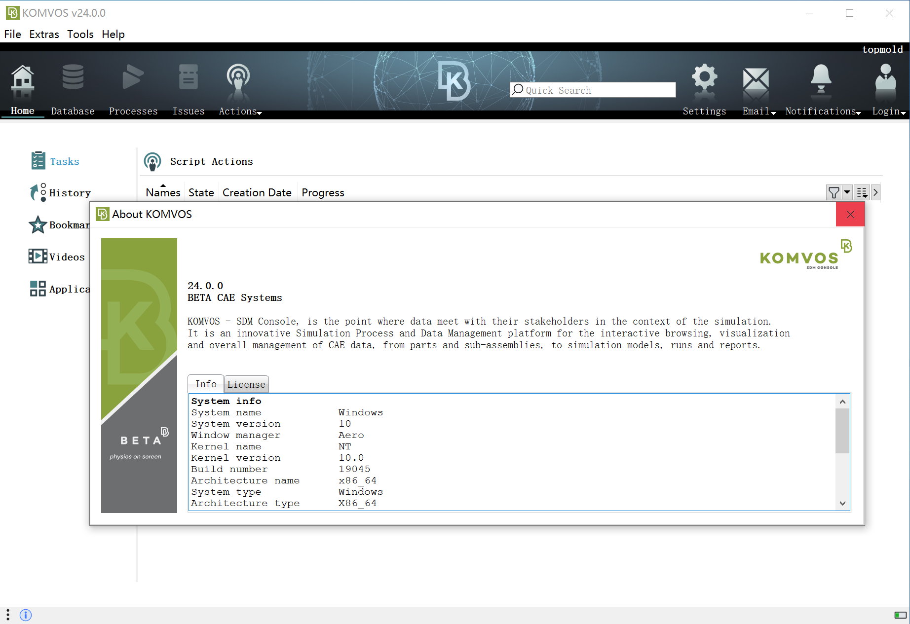Switch to the Info tab
The image size is (910, 624).
pyautogui.click(x=206, y=384)
